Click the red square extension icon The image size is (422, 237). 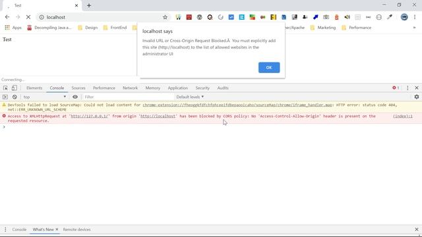click(x=189, y=17)
